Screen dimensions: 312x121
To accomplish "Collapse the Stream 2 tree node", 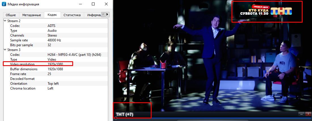I will click(x=5, y=21).
